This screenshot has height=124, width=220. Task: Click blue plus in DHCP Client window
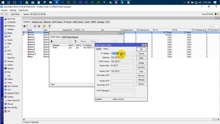(x=52, y=41)
